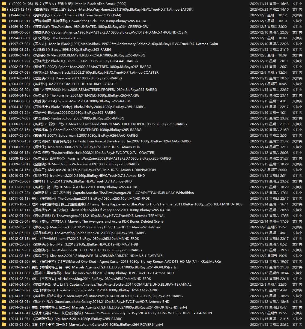Image resolution: width=305 pixels, height=329 pixels.
Task: Select Item.47.2012.BluRay folder name
Action: coord(74,239)
